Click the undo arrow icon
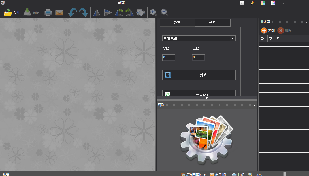The height and width of the screenshot is (176, 309). tap(73, 12)
